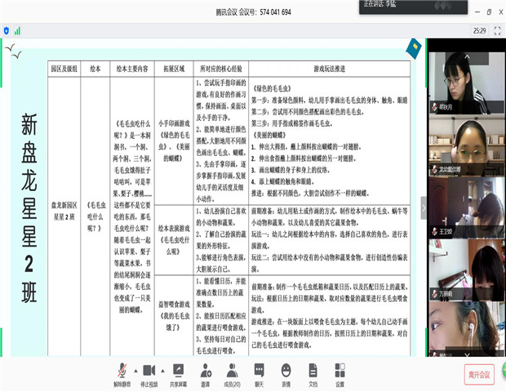Toggle fullscreen view
This screenshot has width=506, height=392.
(x=498, y=30)
